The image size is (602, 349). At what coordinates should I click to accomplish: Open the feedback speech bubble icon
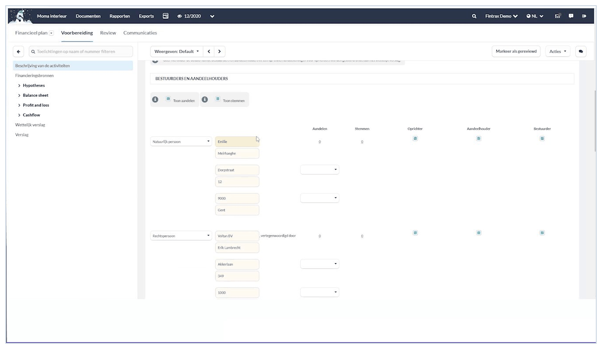tap(571, 16)
